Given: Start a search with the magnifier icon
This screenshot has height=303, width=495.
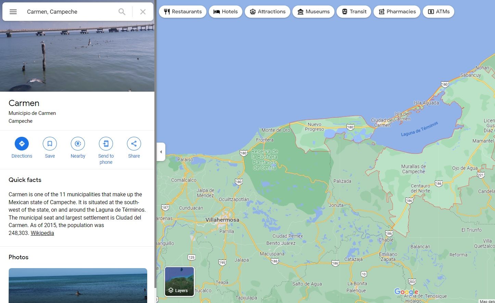Looking at the screenshot, I should tap(122, 11).
